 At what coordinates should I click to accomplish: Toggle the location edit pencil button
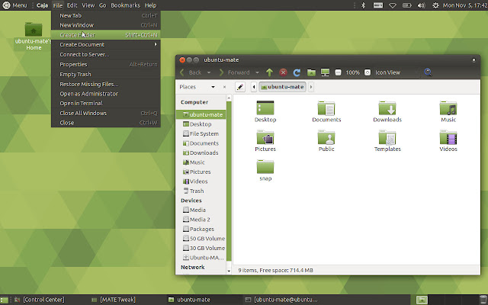pos(240,87)
